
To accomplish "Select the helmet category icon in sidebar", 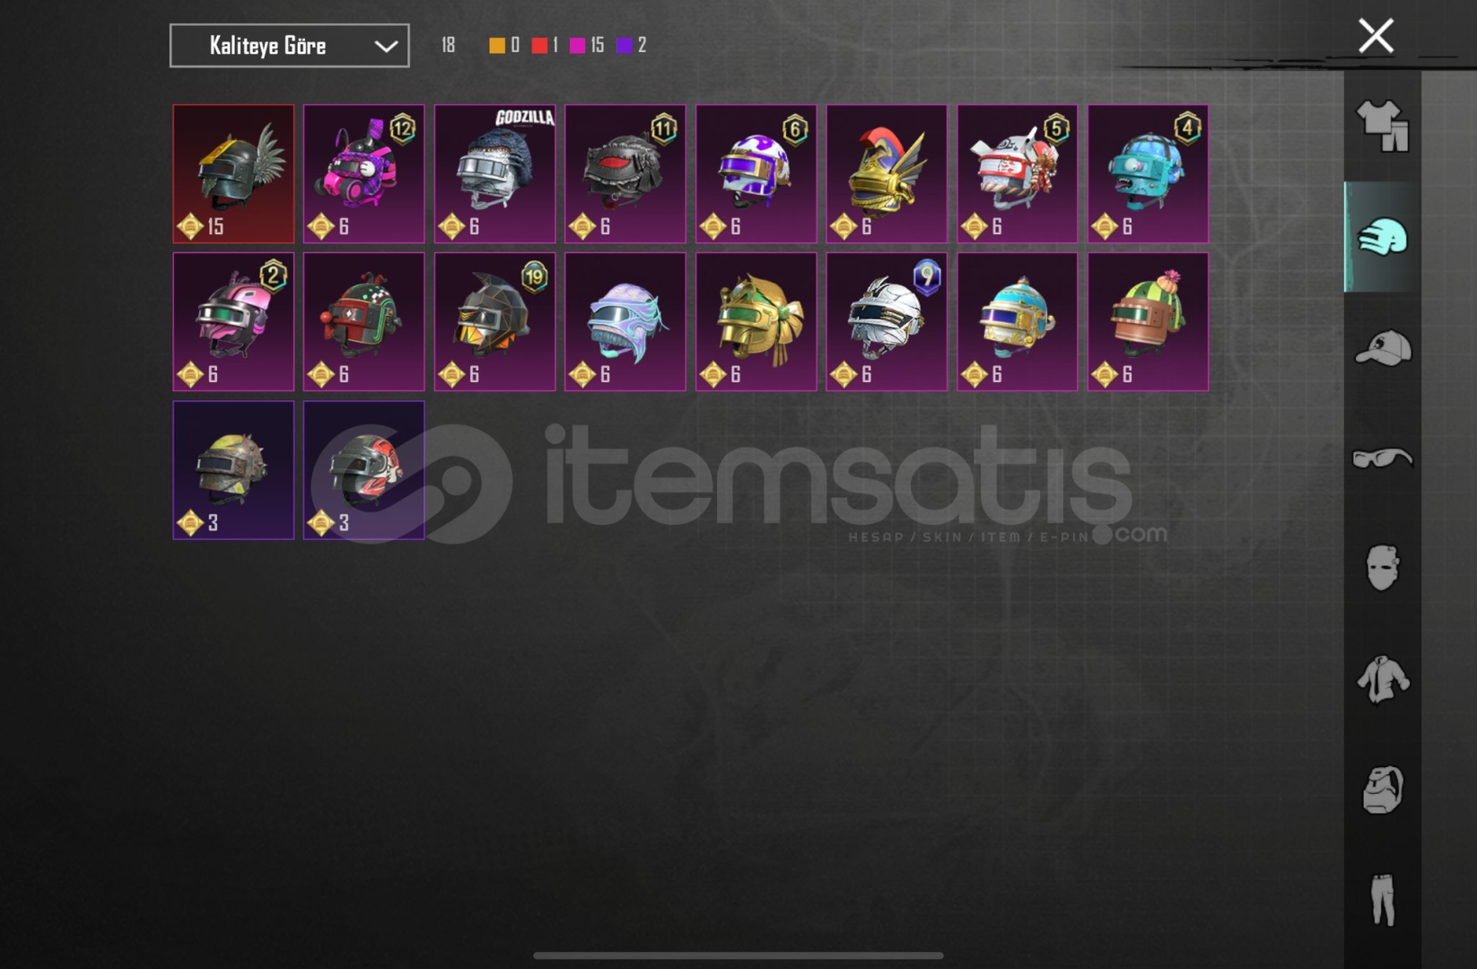I will (x=1383, y=238).
